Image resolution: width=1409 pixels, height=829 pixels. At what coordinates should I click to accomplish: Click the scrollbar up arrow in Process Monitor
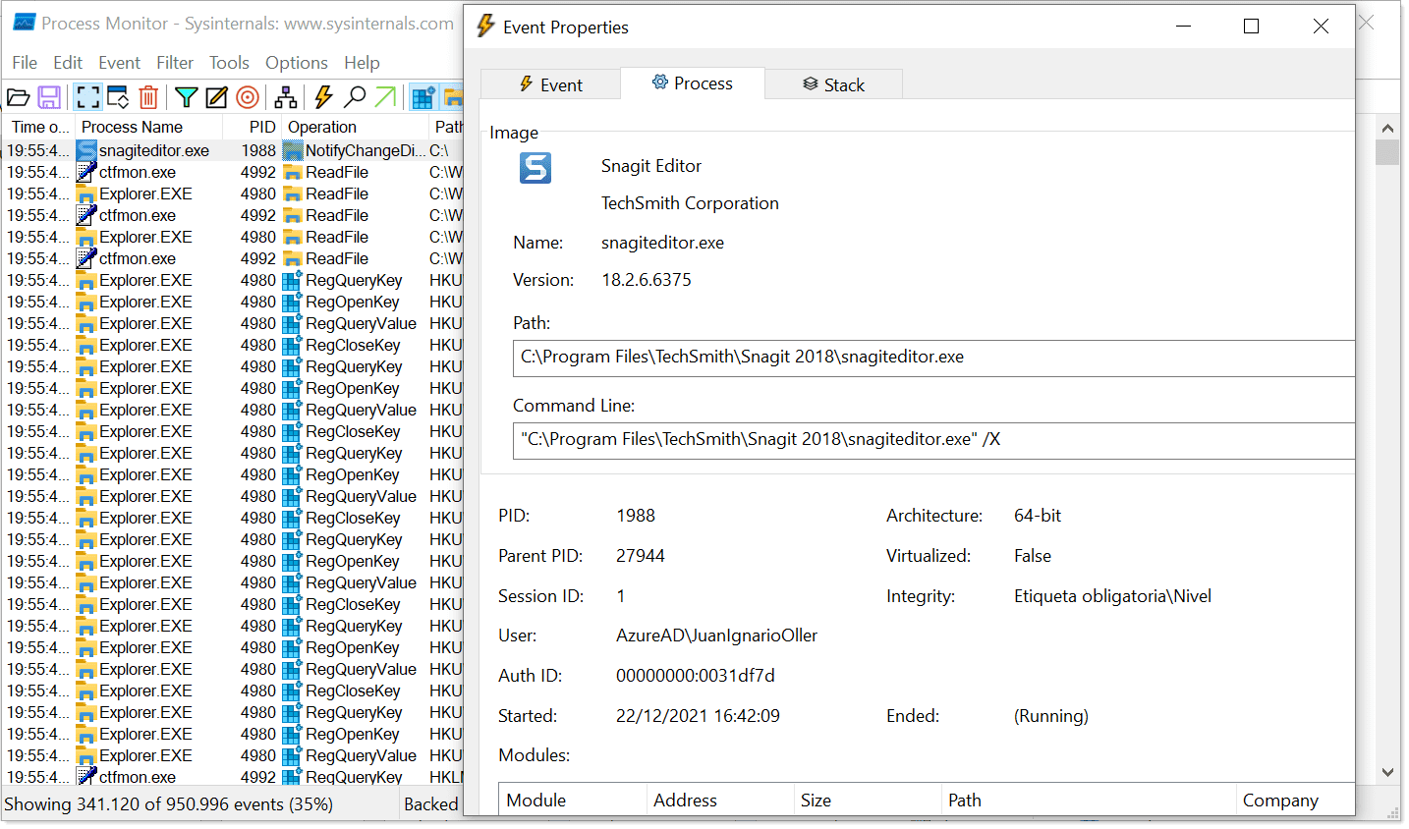[1387, 128]
